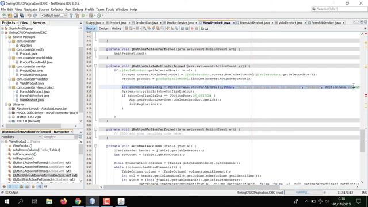Collapse jButtonDeleteActionPerformed code fold at line 309
This screenshot has width=368, height=207.
(95, 66)
